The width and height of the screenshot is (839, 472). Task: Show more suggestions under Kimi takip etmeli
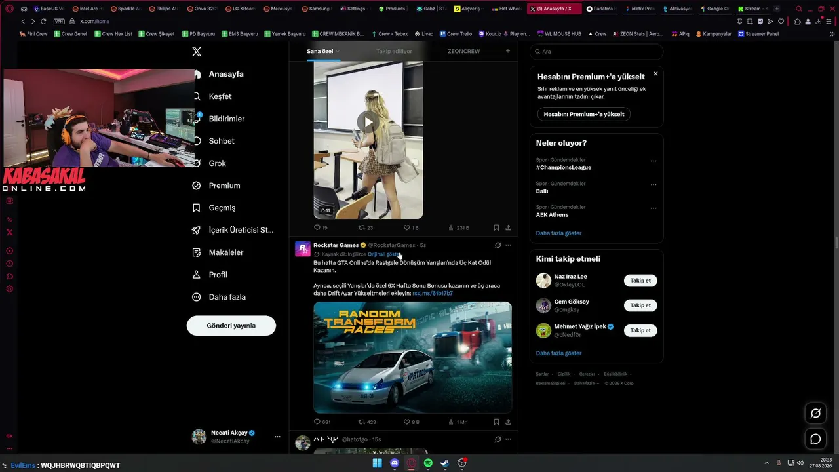(558, 353)
